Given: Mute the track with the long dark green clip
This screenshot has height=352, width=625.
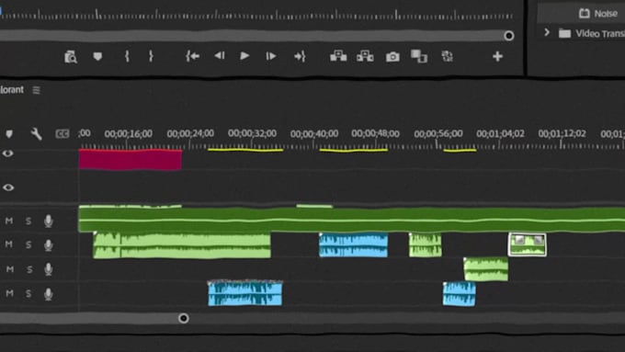Looking at the screenshot, I should tap(9, 221).
